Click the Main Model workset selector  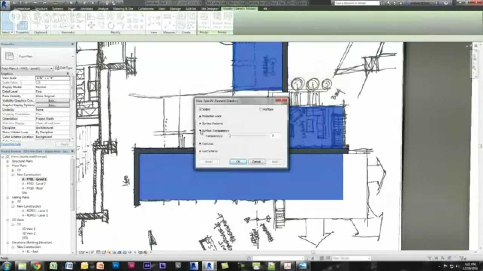tap(351, 258)
